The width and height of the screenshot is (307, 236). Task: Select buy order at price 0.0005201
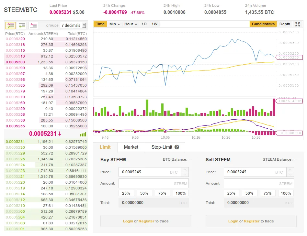(x=46, y=229)
